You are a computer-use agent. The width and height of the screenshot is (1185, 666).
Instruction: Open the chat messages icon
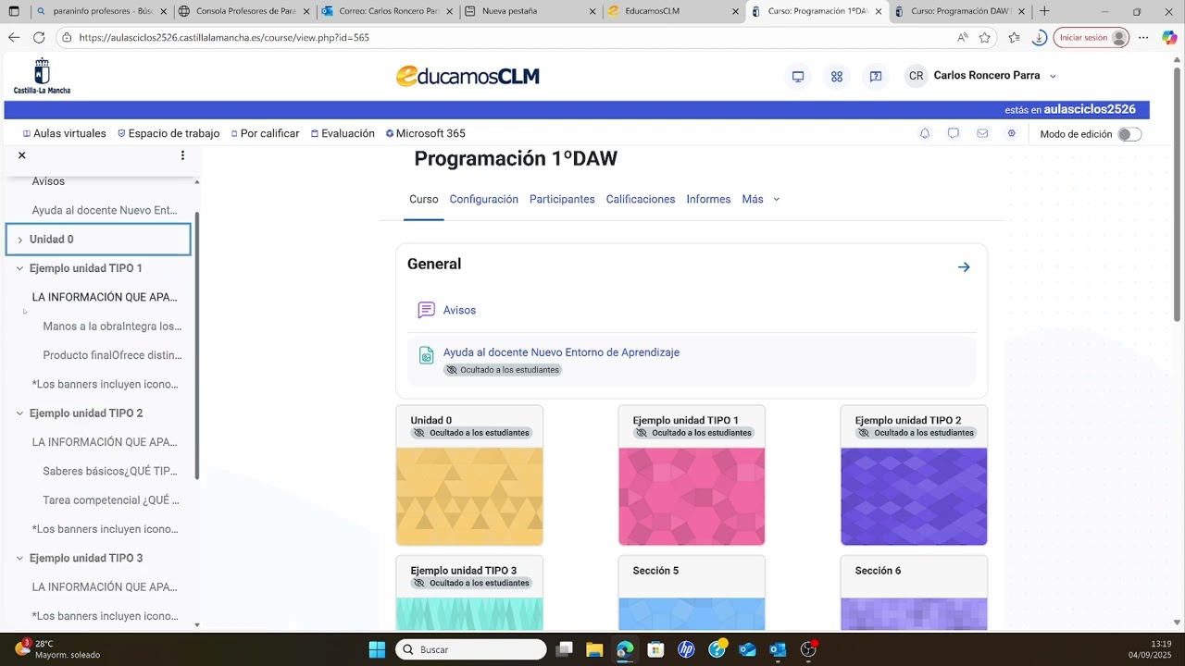953,134
